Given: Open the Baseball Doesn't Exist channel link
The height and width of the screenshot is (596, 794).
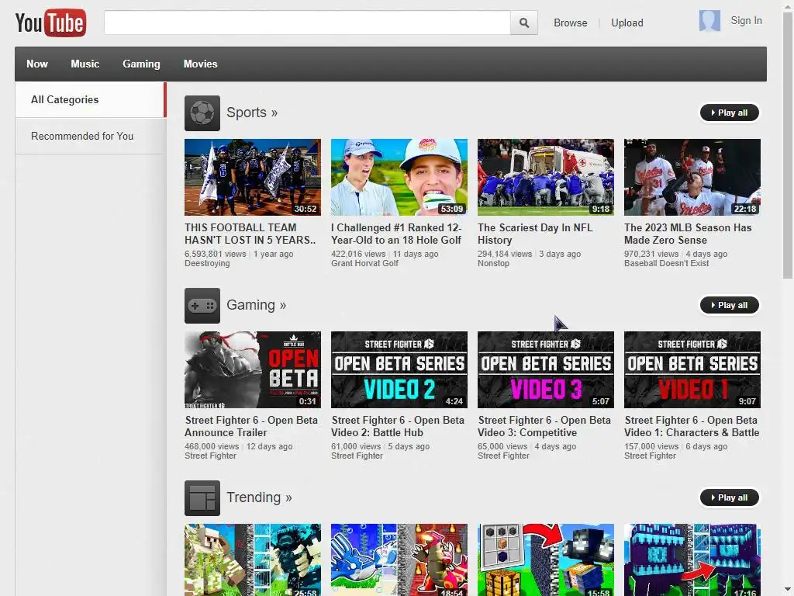Looking at the screenshot, I should [666, 264].
